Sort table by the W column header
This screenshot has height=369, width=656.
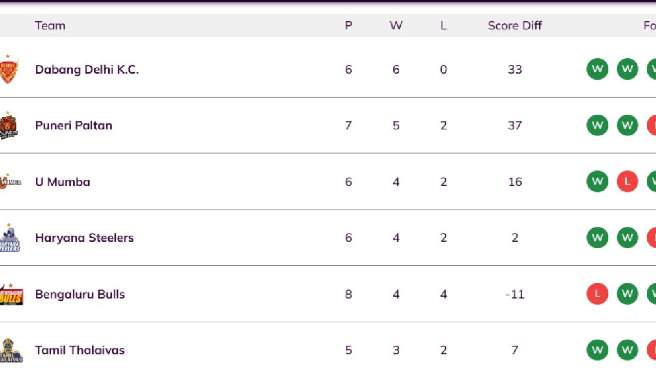pyautogui.click(x=396, y=26)
